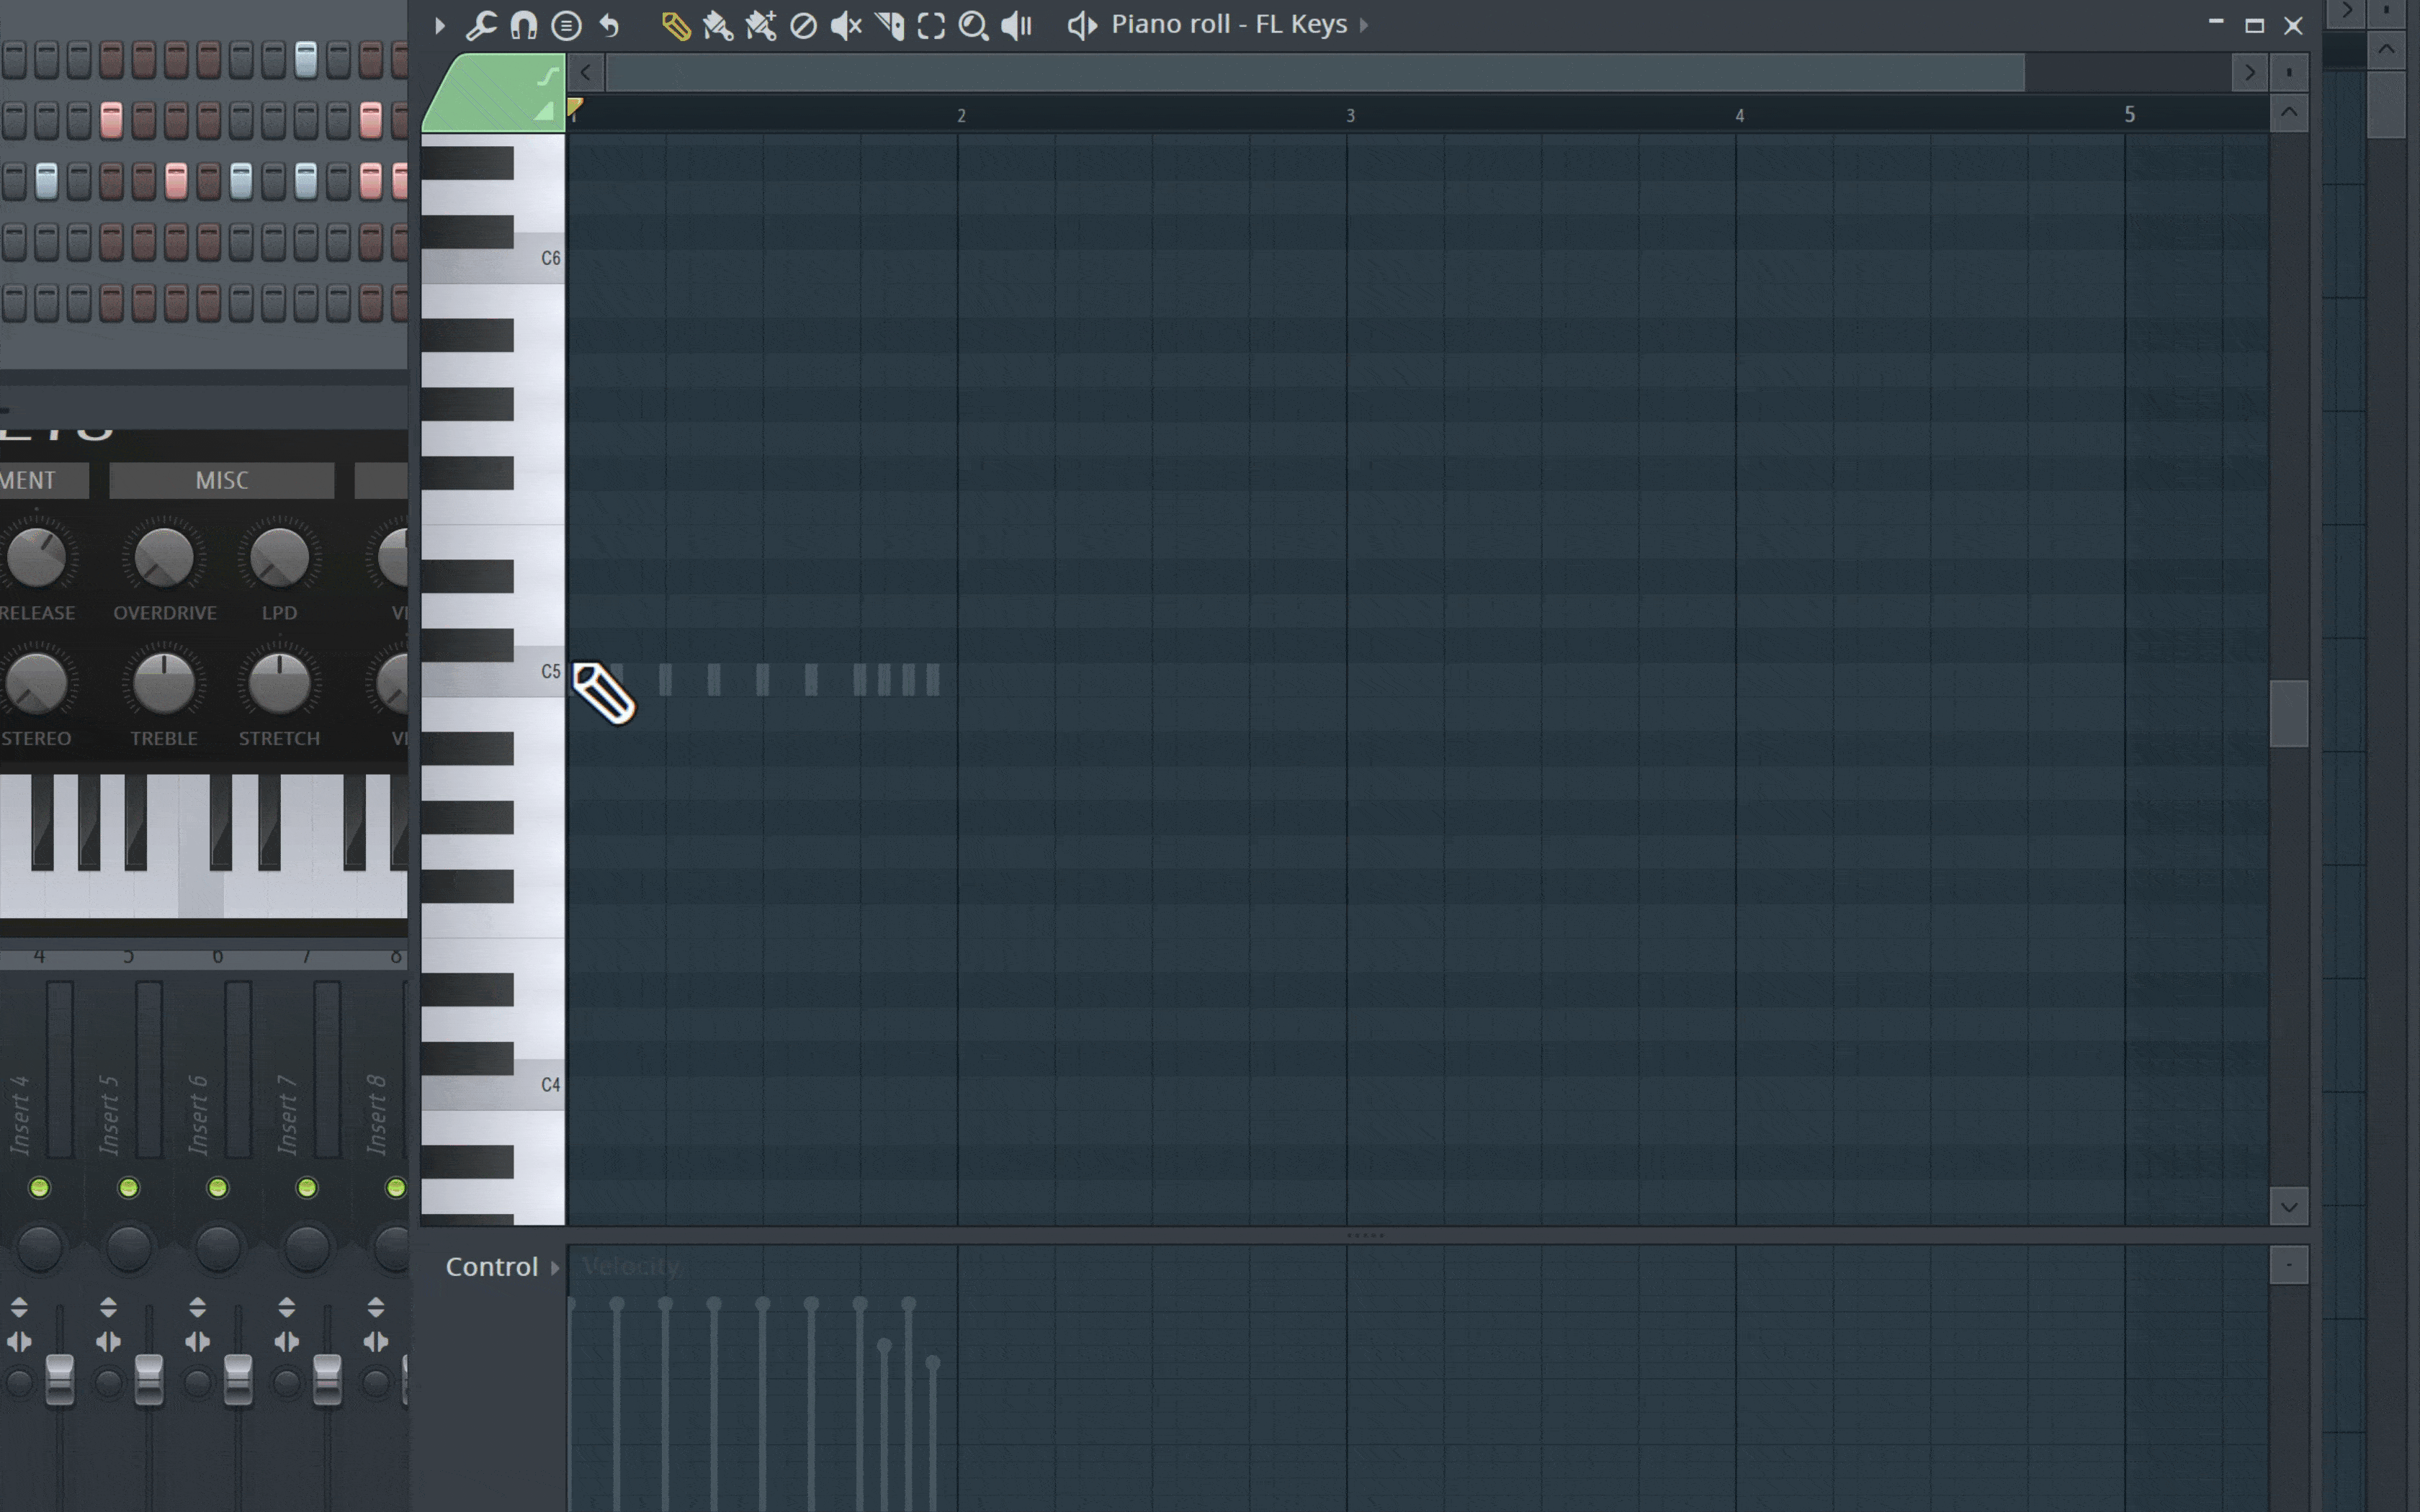Activate the Mute notes tool
Viewport: 2420px width, 1512px height.
[x=846, y=26]
